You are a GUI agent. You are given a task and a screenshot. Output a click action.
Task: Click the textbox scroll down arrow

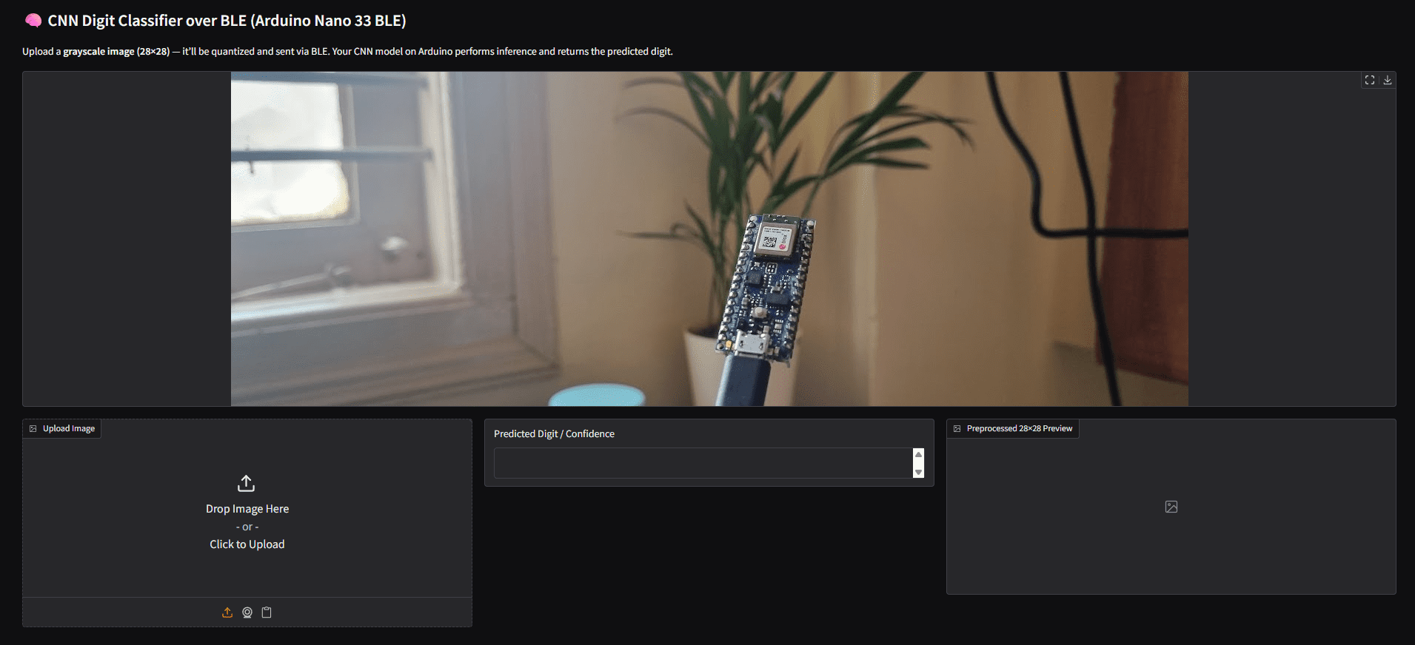pos(918,472)
